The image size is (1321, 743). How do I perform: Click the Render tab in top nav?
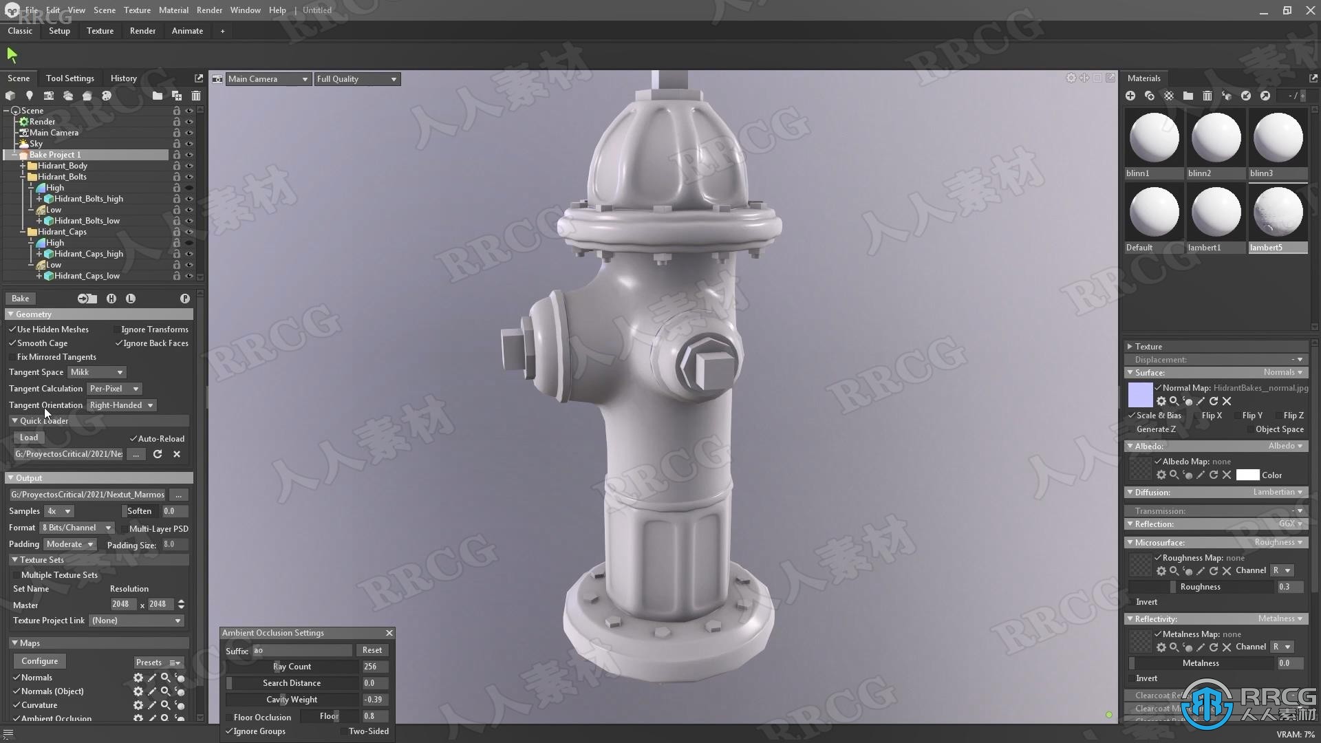pos(142,31)
